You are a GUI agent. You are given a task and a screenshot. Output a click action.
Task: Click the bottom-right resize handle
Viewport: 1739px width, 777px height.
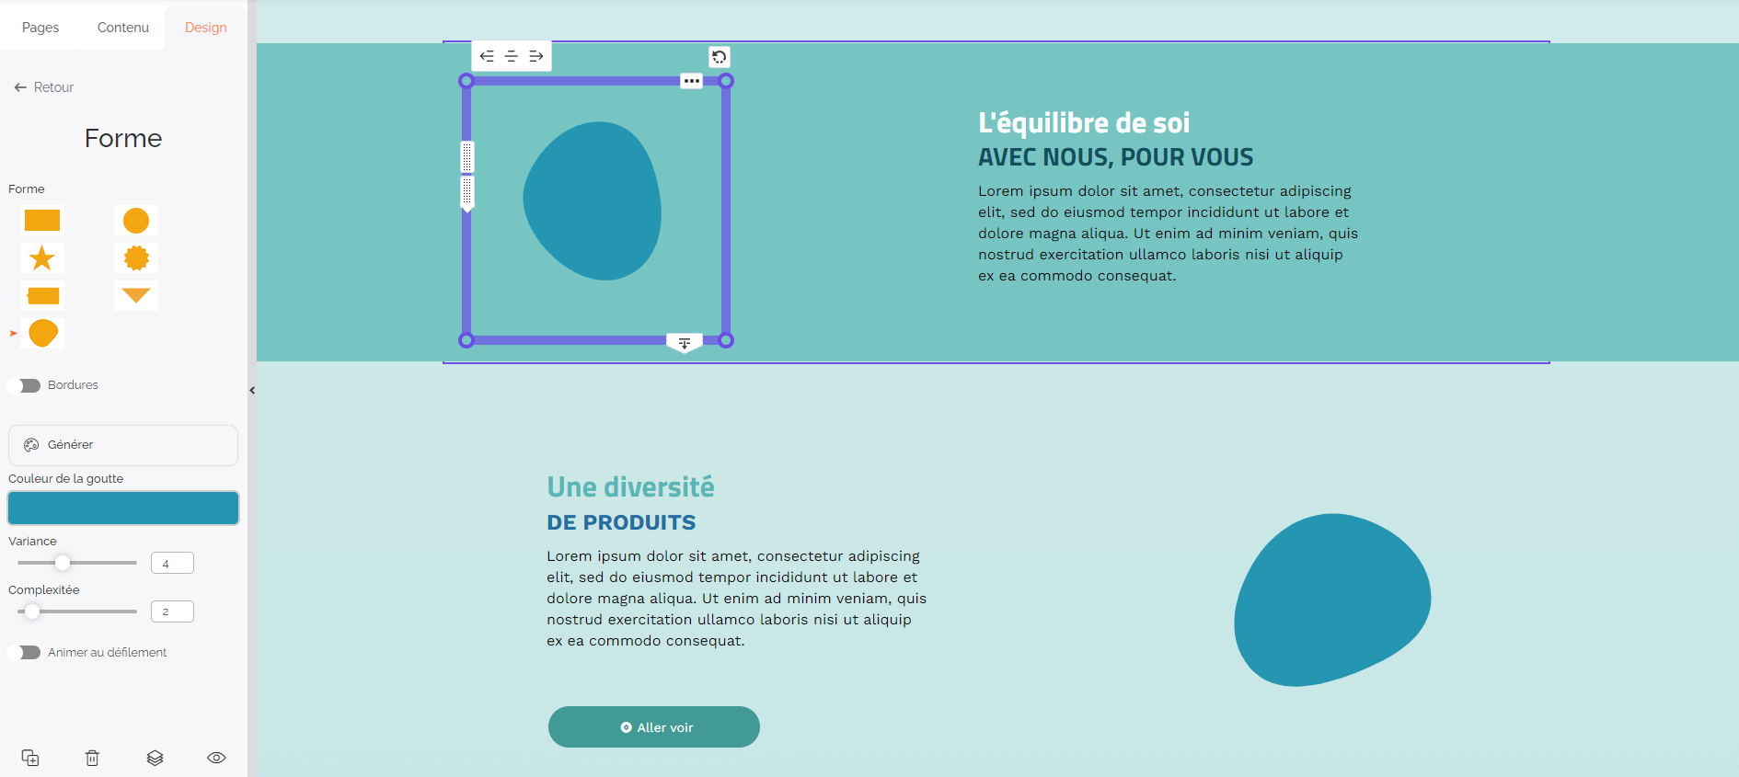(726, 340)
